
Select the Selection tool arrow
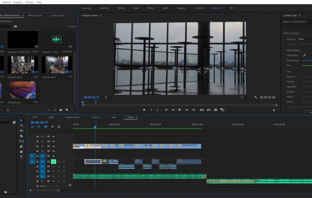pyautogui.click(x=21, y=120)
